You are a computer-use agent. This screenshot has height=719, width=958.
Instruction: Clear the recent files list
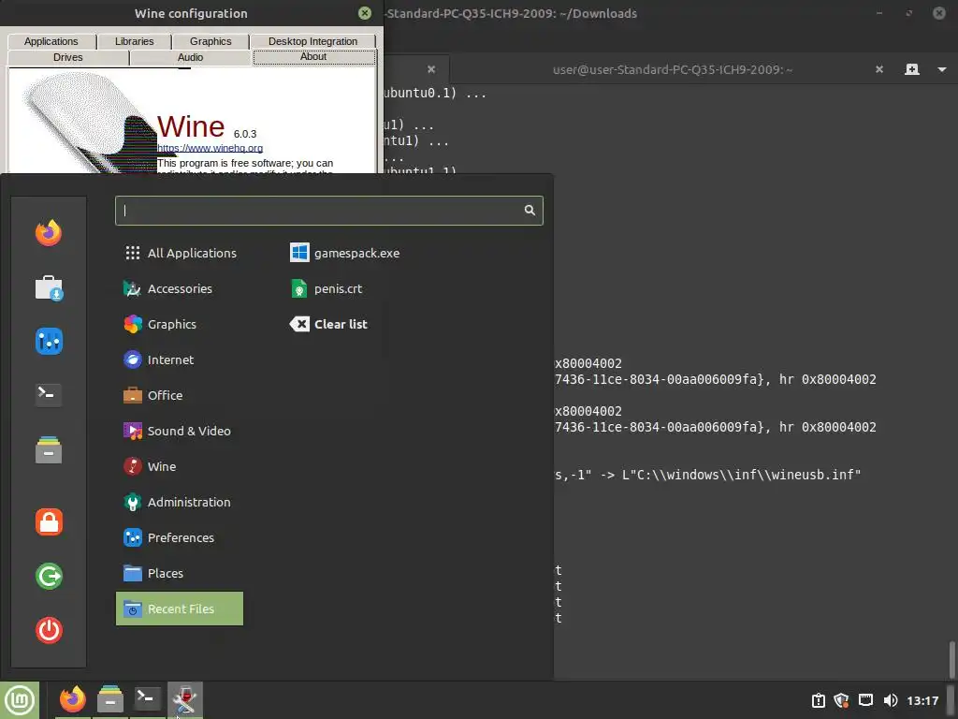pyautogui.click(x=328, y=324)
